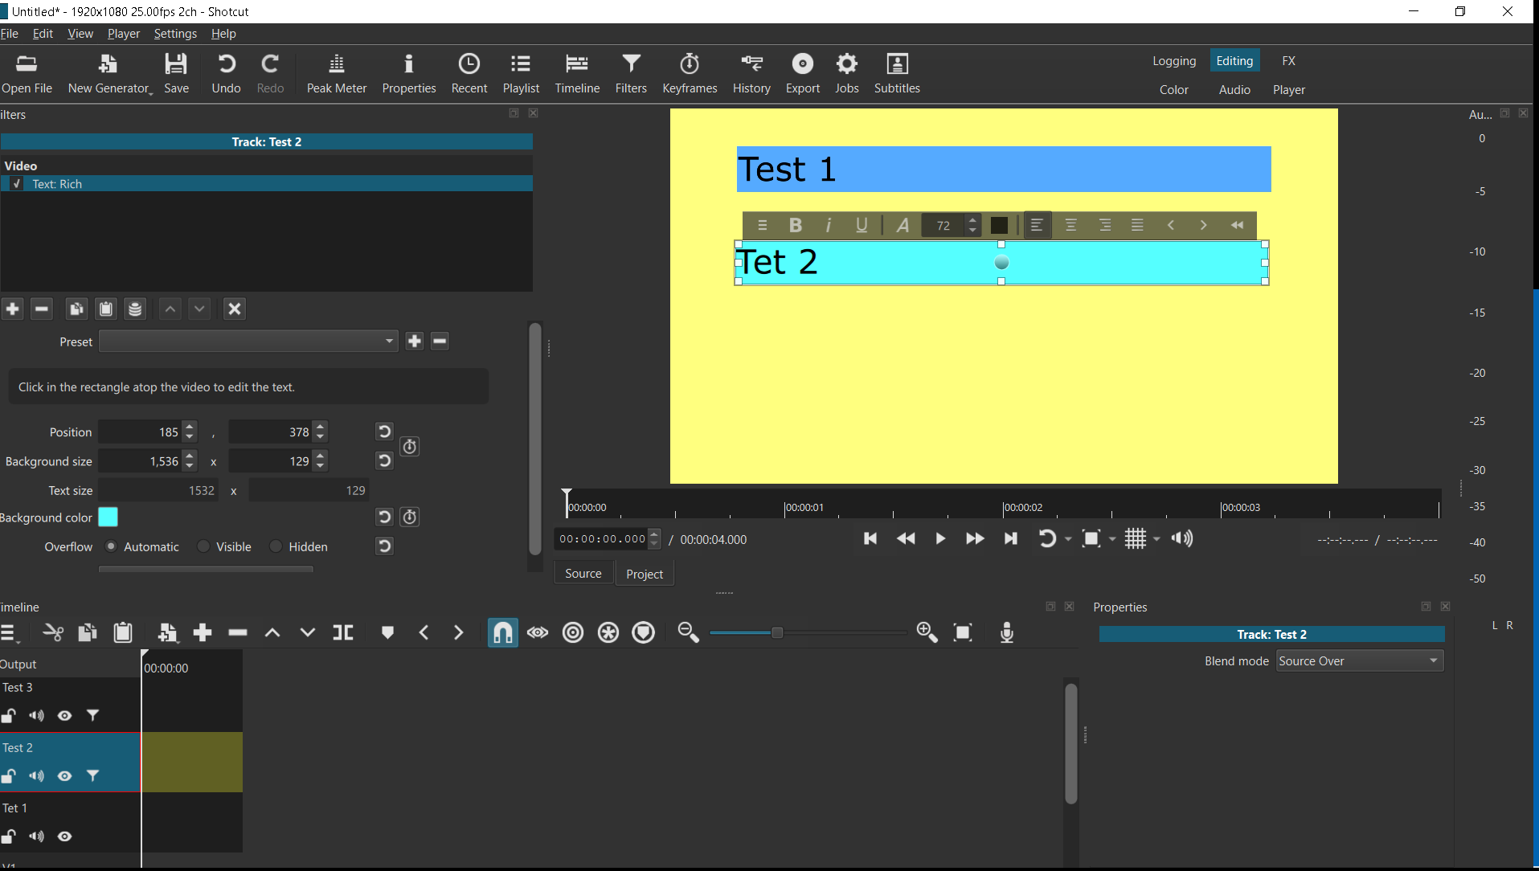Hide the Test 2 track

65,776
